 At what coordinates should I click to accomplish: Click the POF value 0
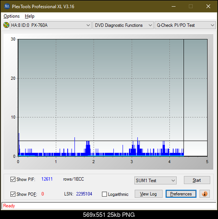43,194
